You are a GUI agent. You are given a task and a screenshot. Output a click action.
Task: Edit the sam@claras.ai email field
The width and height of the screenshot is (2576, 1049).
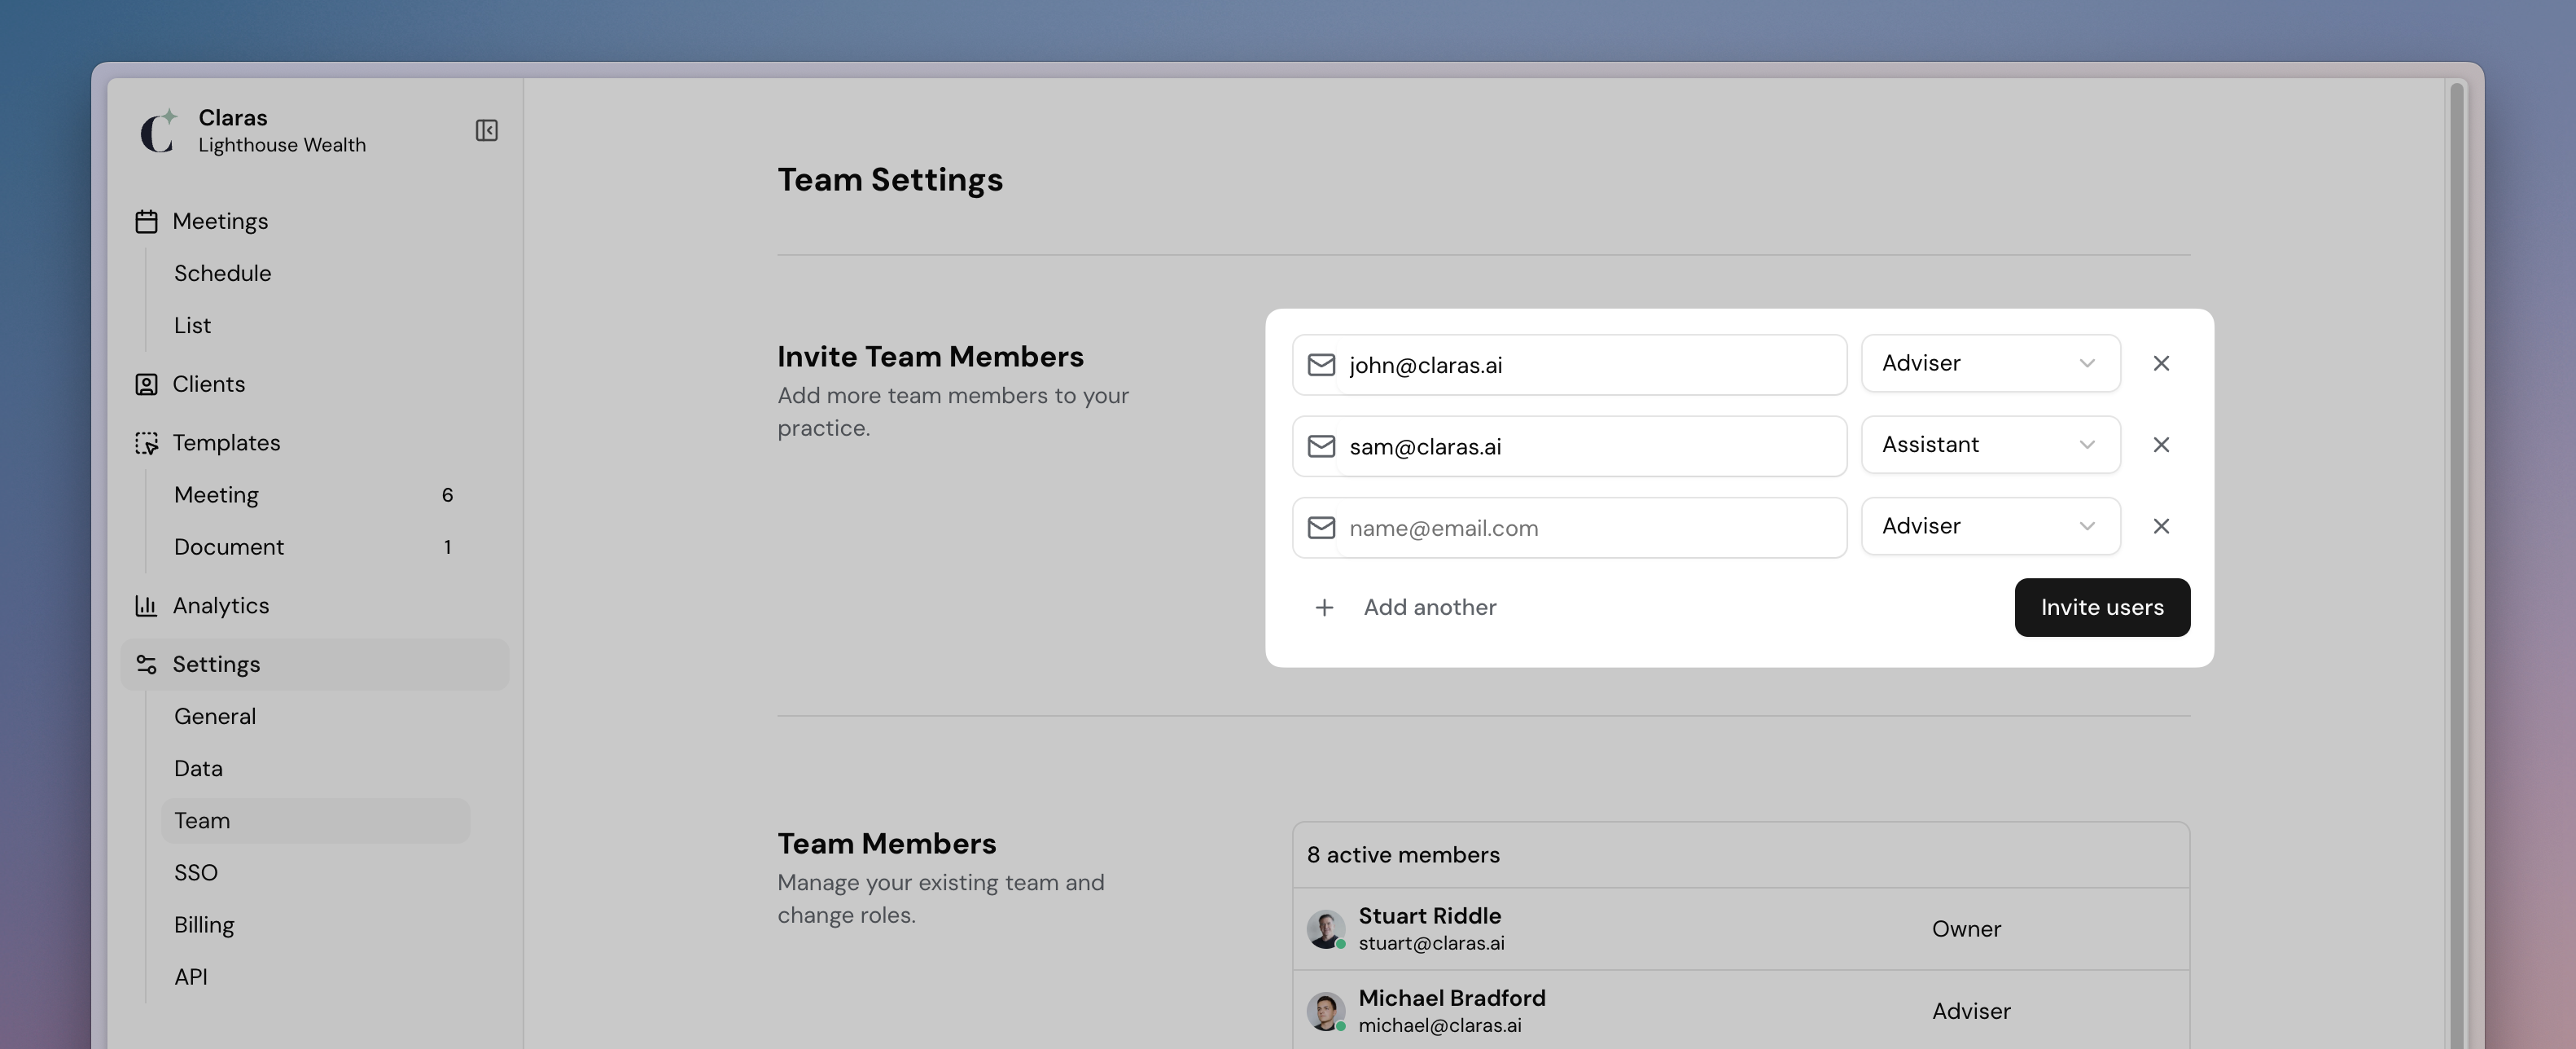pos(1569,446)
